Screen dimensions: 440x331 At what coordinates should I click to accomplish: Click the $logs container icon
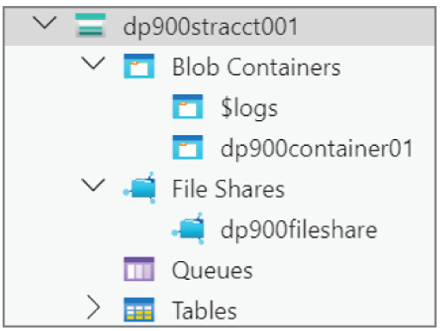[x=187, y=106]
